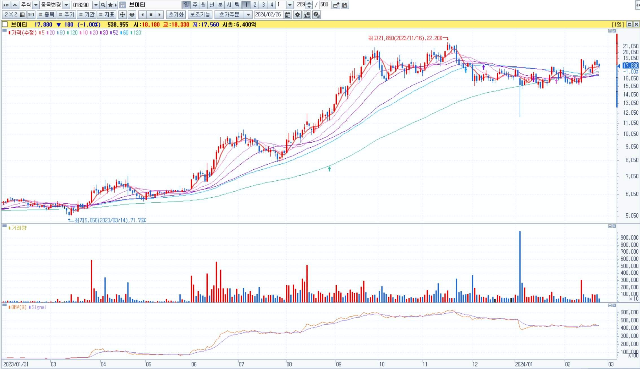Image resolution: width=640 pixels, height=369 pixels.
Task: Expand the 주식 market type dropdown
Action: click(x=36, y=5)
